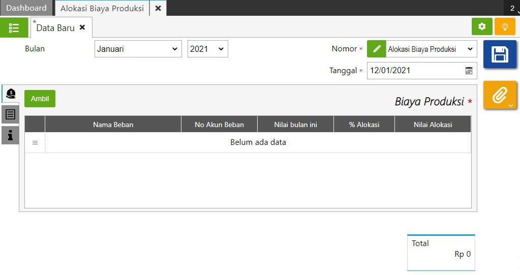The image size is (520, 275).
Task: Open the green gear settings button
Action: pyautogui.click(x=482, y=27)
